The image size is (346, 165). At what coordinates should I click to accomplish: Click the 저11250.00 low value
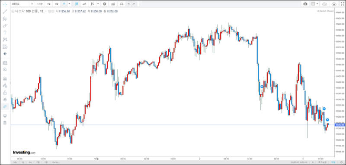coord(94,11)
